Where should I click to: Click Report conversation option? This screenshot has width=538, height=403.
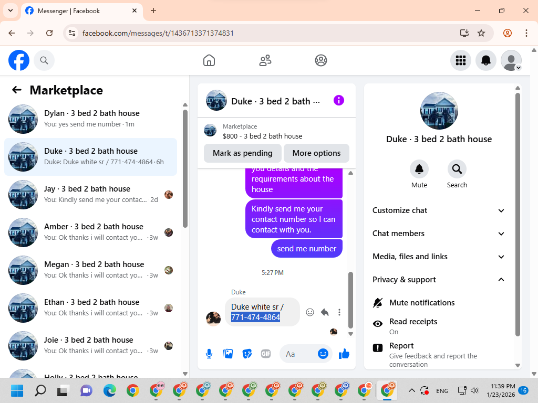[x=439, y=354]
